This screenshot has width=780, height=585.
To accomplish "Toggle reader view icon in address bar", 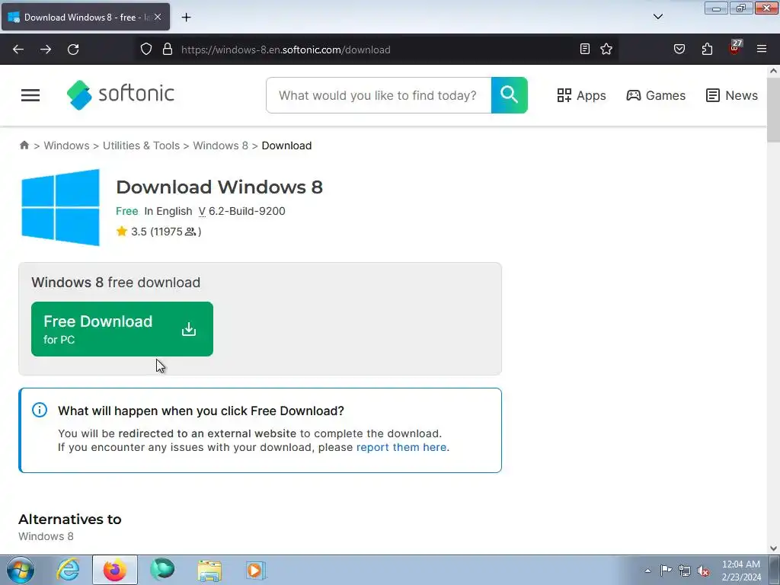I will click(585, 49).
